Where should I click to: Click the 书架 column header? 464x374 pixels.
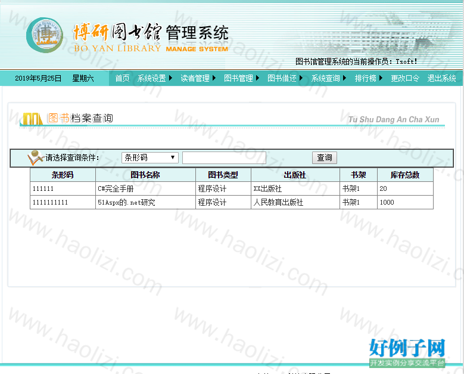click(x=359, y=175)
